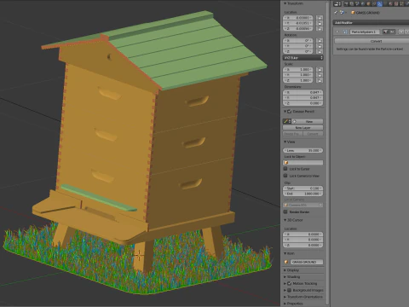Collapse the View panel

tap(285, 142)
